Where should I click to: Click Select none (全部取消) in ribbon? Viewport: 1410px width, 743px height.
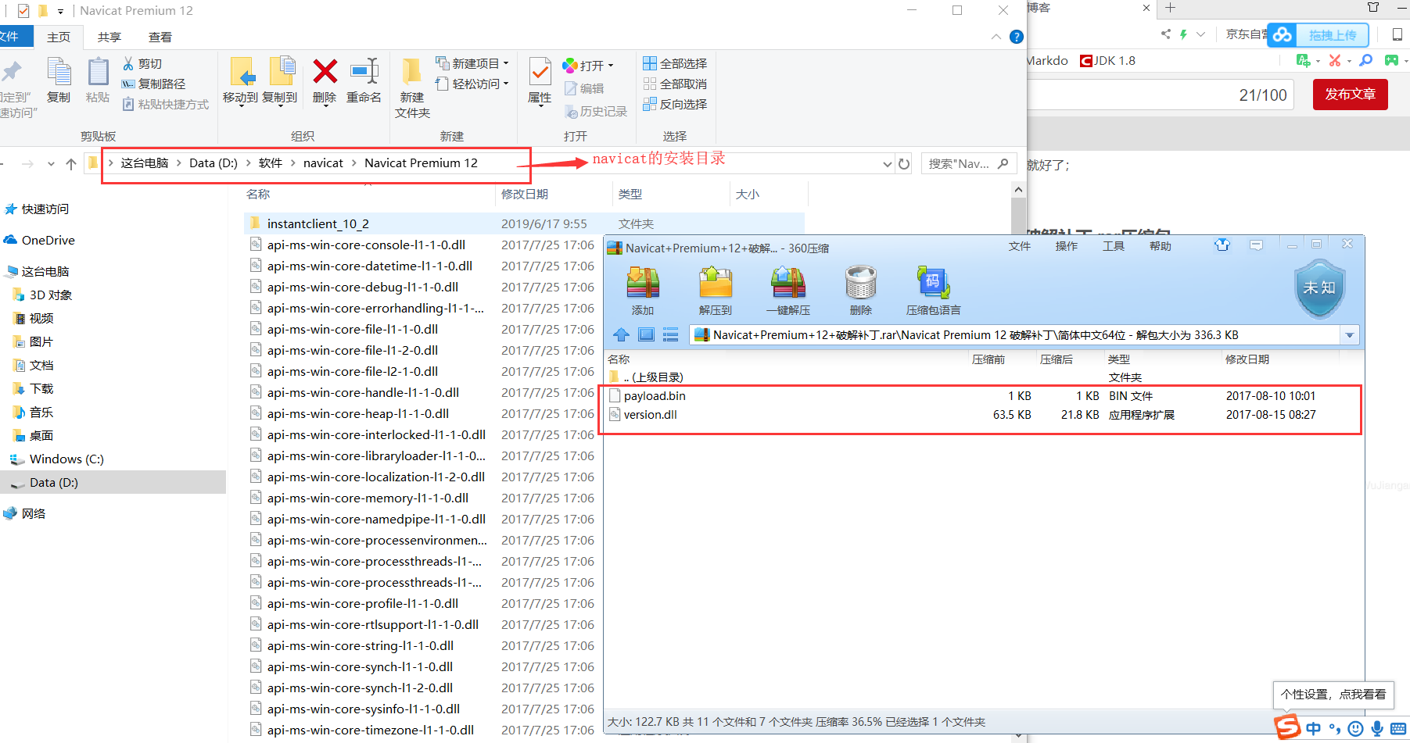tap(675, 84)
